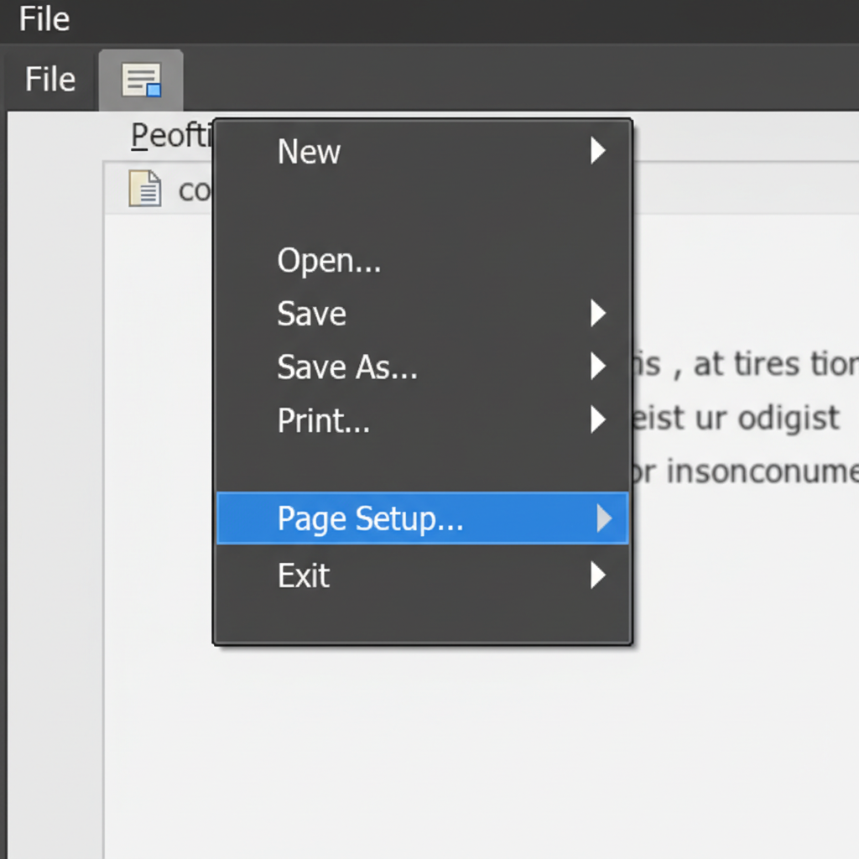Click the document layout icon beside File
This screenshot has width=859, height=859.
[x=141, y=81]
